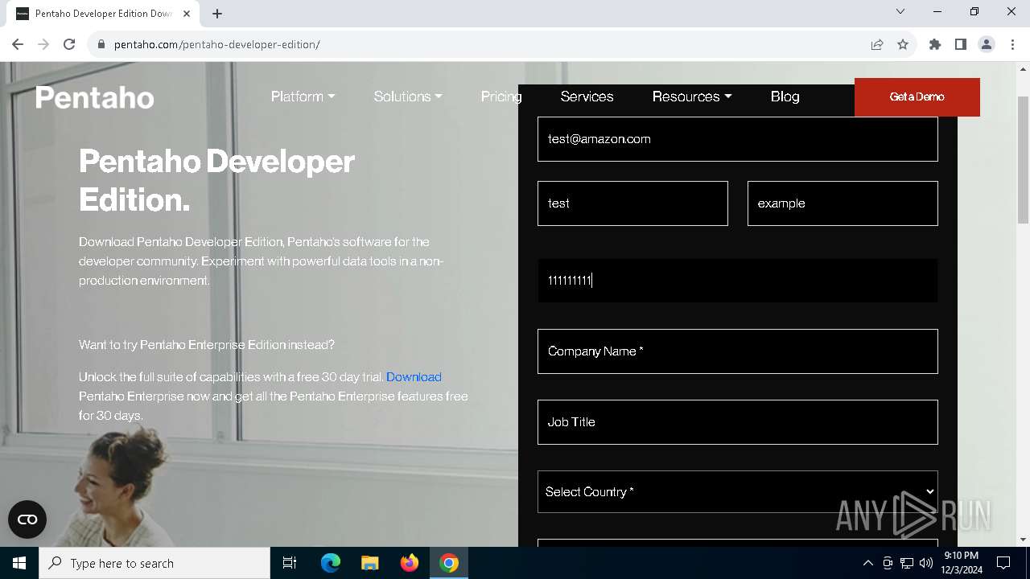Open a new browser tab

(217, 14)
